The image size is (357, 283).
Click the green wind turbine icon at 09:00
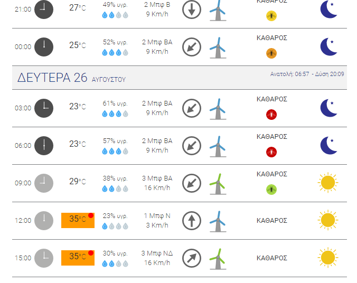pos(218,184)
